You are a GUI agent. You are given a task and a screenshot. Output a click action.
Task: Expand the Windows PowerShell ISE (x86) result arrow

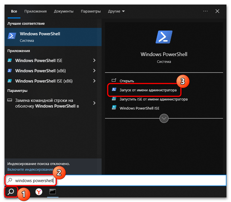pyautogui.click(x=94, y=81)
